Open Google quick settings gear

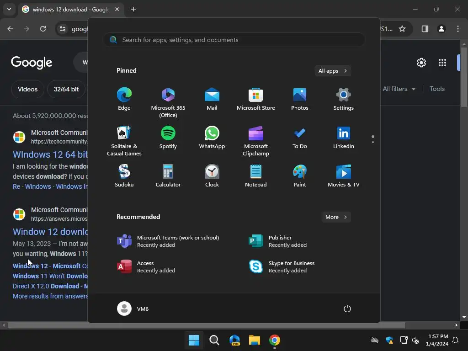(421, 63)
